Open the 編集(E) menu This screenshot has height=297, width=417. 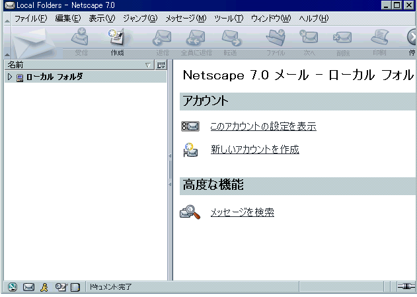68,19
